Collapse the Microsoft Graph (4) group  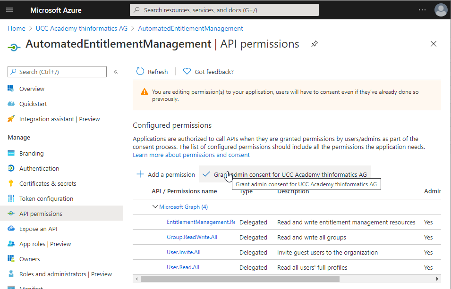(x=155, y=206)
